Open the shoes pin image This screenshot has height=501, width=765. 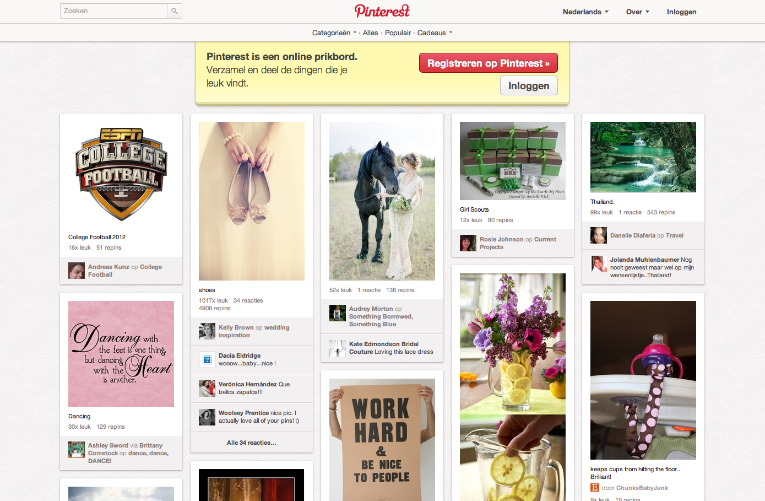coord(252,201)
